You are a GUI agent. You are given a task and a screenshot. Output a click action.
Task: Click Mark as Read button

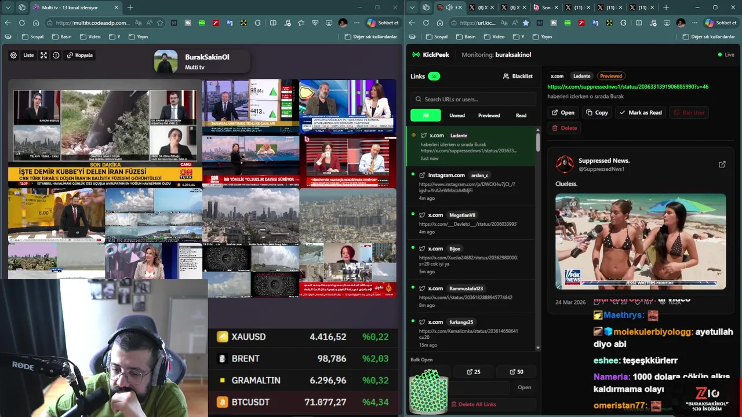[641, 112]
